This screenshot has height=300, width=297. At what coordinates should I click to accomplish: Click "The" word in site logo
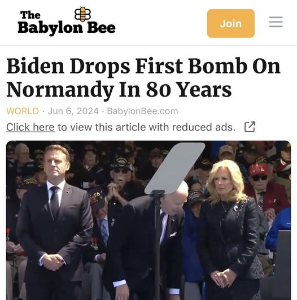click(x=30, y=15)
